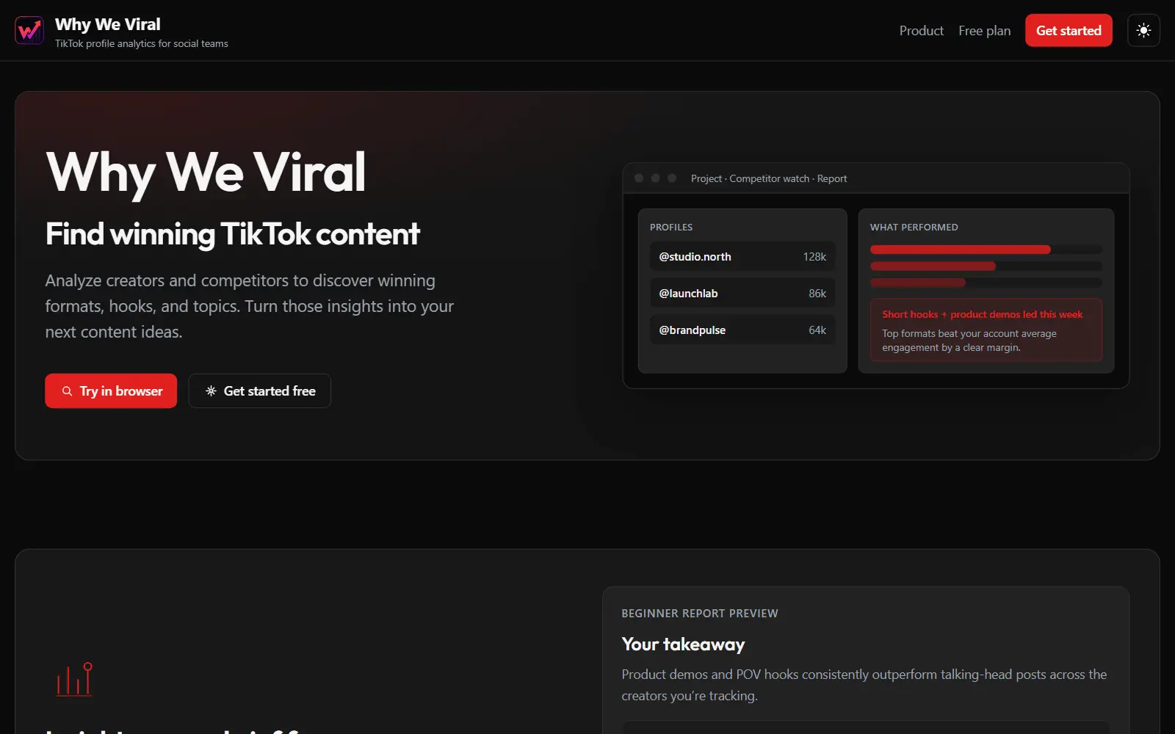Click the middle red performance bar
The width and height of the screenshot is (1175, 734).
coord(933,266)
